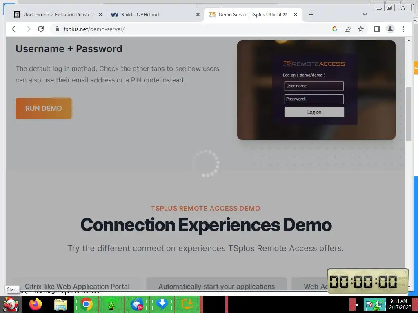Switch to Chrome in the taskbar
418x313 pixels.
pyautogui.click(x=86, y=304)
